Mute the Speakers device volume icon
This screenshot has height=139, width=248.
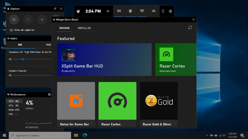(x=10, y=59)
